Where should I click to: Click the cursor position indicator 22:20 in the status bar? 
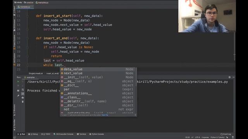click(188, 137)
